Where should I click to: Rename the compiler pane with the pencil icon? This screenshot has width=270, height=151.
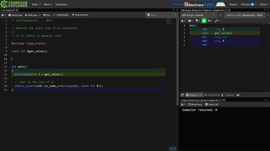[x=226, y=10]
